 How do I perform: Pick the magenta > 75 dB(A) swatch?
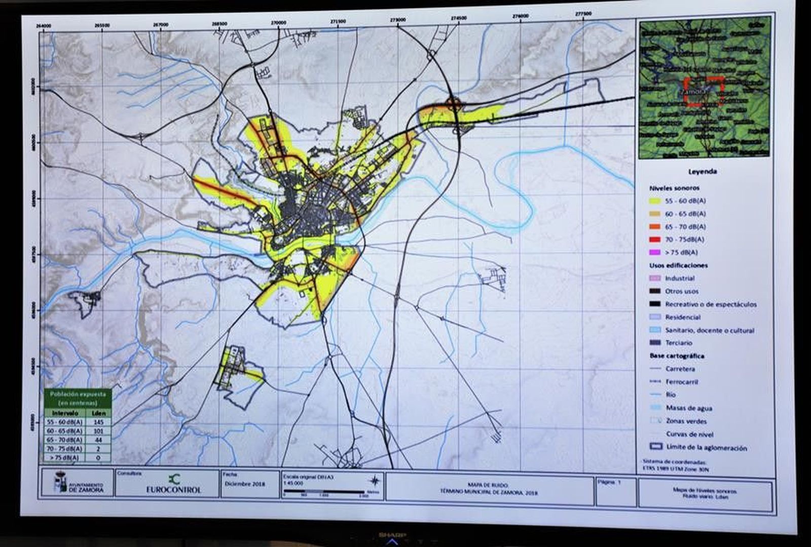[655, 252]
